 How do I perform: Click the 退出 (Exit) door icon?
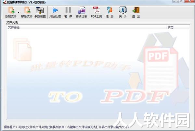click(136, 12)
